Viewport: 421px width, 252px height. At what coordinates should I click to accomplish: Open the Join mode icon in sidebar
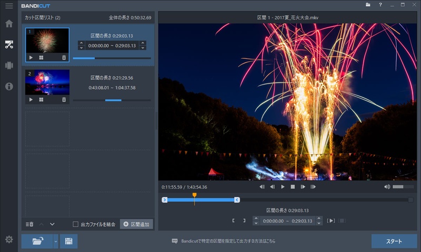[9, 66]
